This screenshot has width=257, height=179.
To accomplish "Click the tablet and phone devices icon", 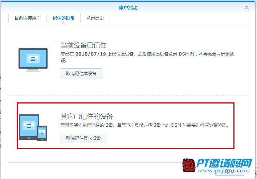I will (x=33, y=128).
